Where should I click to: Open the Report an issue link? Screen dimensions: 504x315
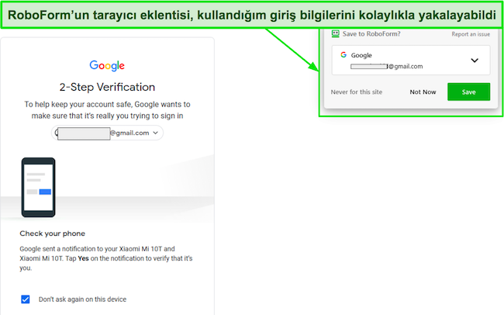[471, 34]
